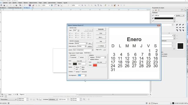Click the red highlight Color swatch
Viewport: 188px width, 105px height.
(x=95, y=65)
